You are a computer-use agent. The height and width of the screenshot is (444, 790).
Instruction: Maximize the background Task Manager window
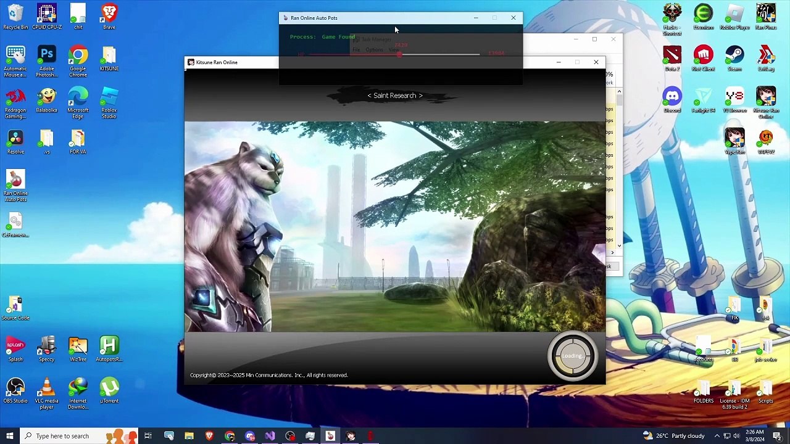click(594, 39)
